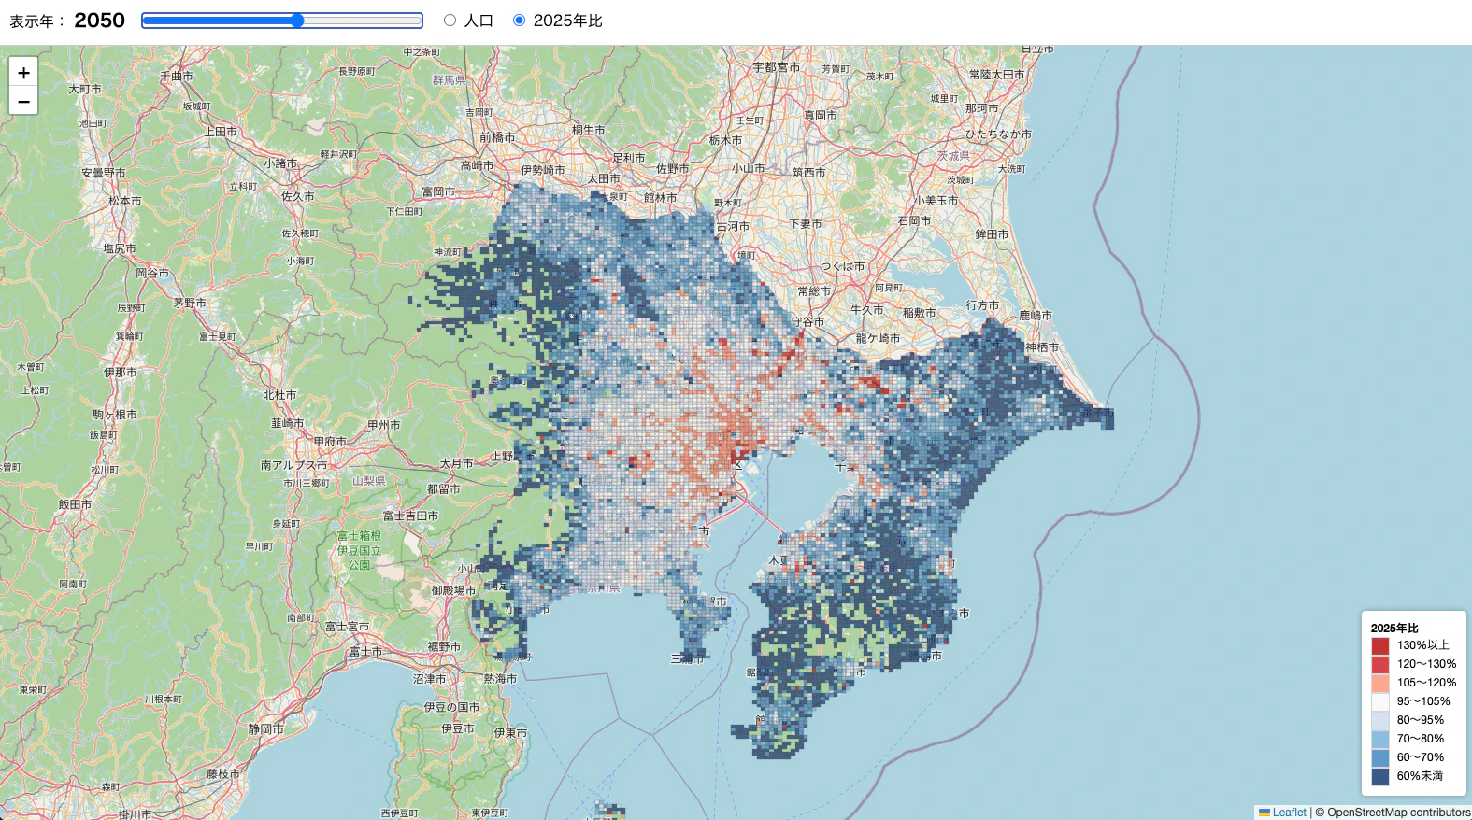Click the 常陸太田市 map label

coord(996,75)
